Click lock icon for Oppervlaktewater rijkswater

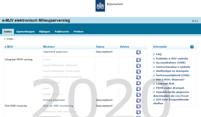[x=138, y=66]
